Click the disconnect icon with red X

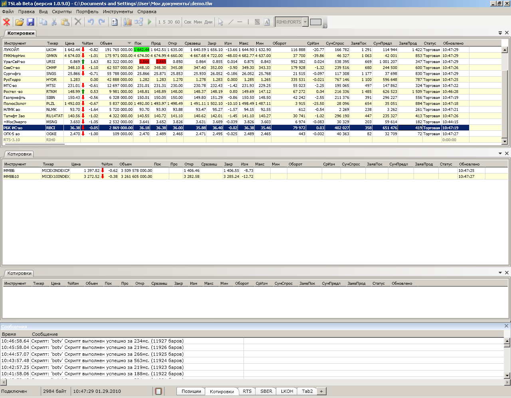tap(6, 22)
